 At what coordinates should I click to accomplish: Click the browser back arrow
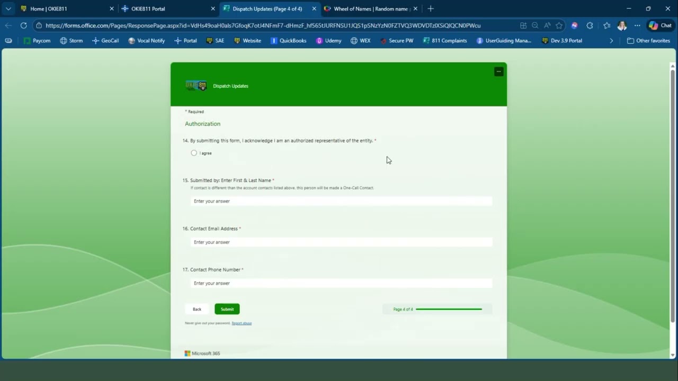click(x=8, y=25)
